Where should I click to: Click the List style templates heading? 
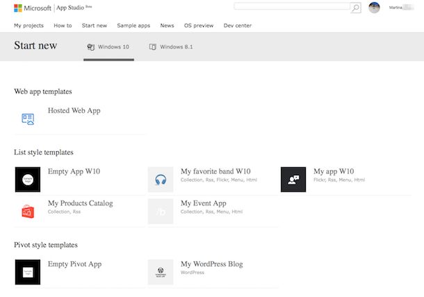[x=44, y=152]
